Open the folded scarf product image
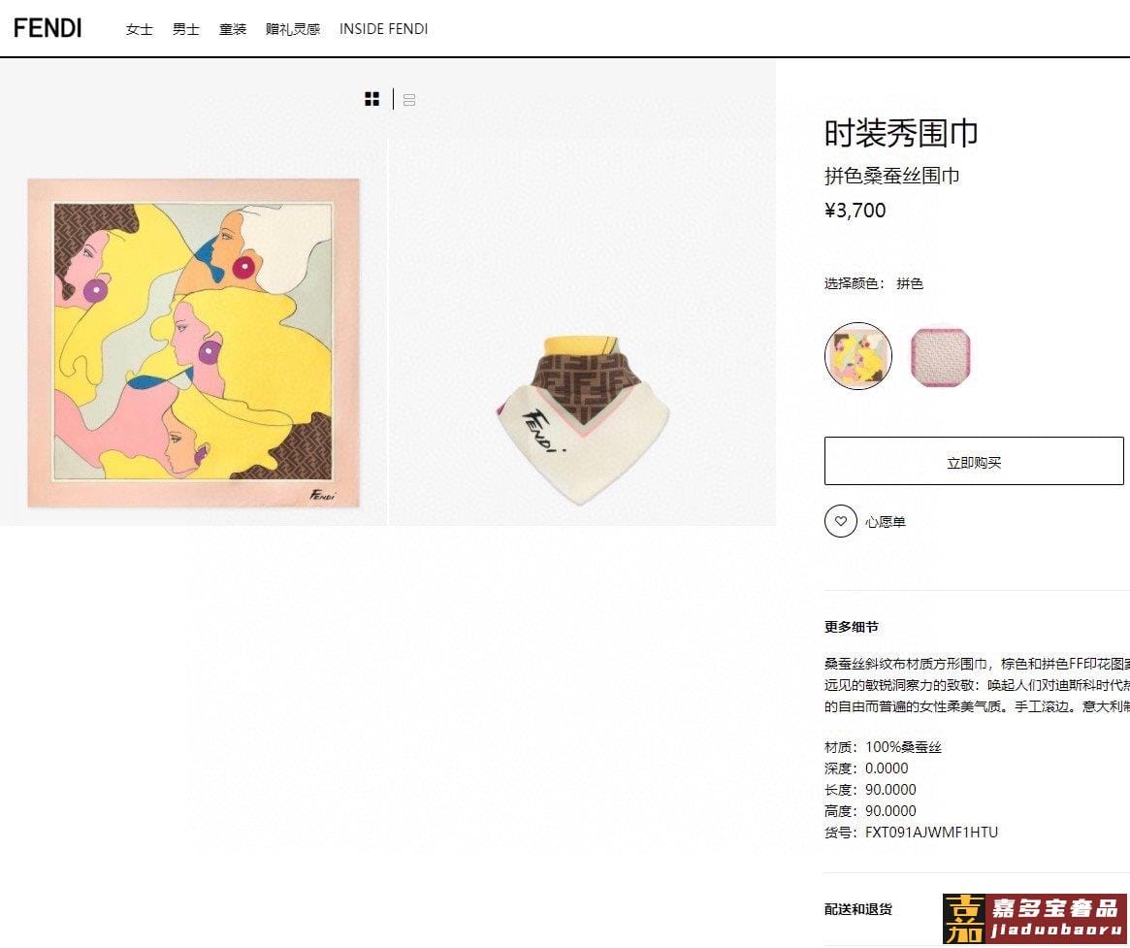The height and width of the screenshot is (948, 1130). (582, 419)
